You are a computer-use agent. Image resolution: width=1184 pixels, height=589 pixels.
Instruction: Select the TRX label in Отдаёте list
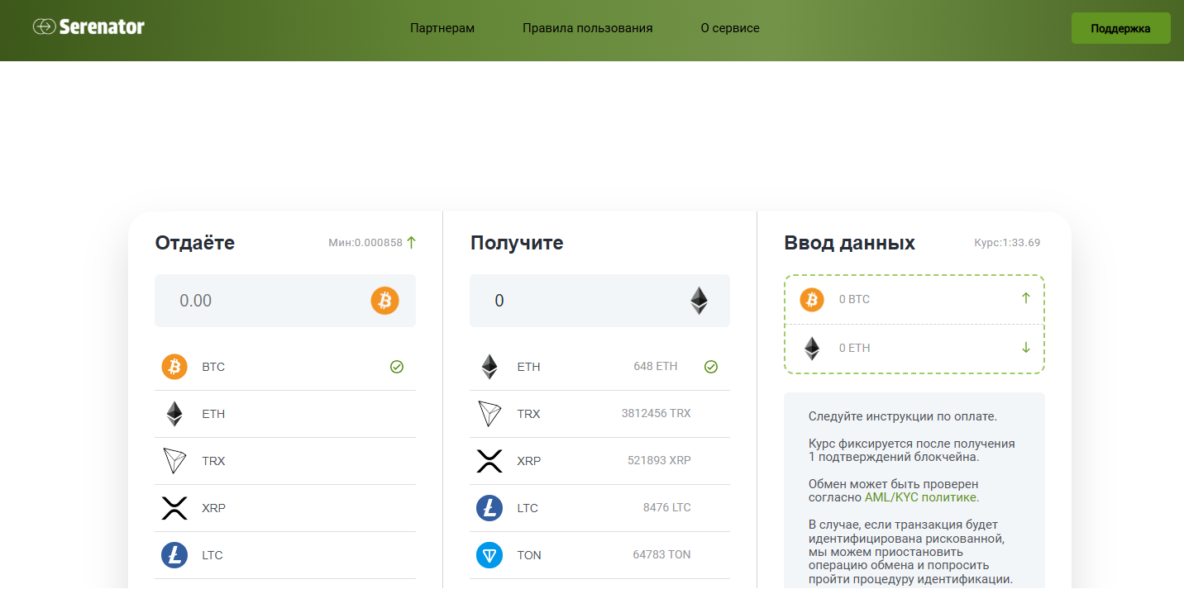pyautogui.click(x=213, y=461)
